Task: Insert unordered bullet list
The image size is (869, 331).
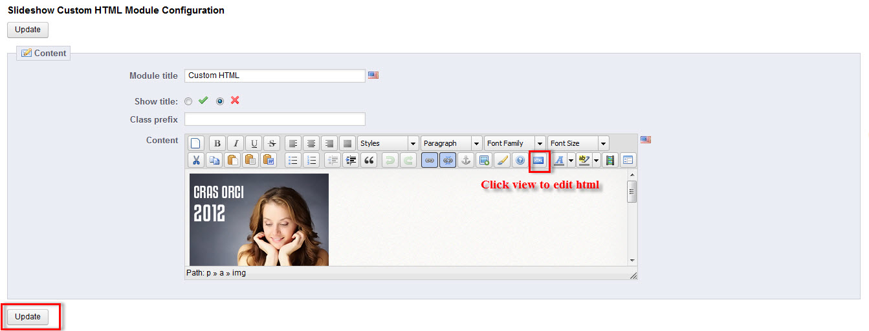Action: pos(292,160)
